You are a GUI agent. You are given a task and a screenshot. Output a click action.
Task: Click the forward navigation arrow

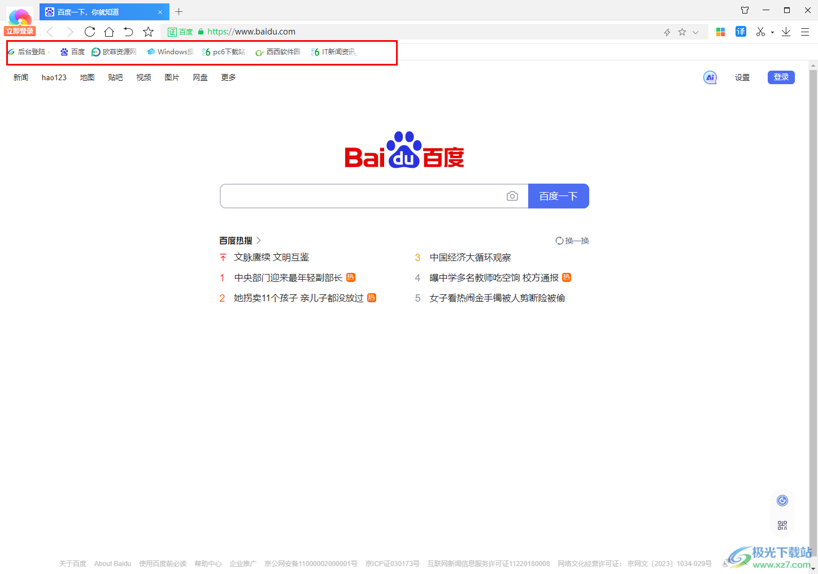tap(69, 32)
